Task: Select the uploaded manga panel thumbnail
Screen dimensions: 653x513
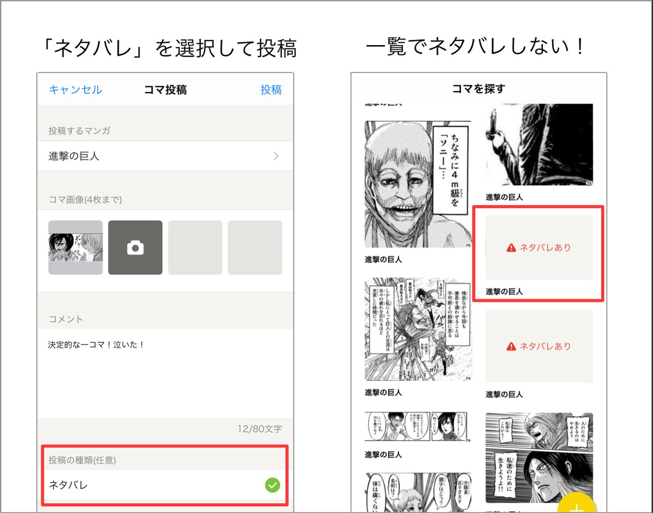Action: (75, 247)
